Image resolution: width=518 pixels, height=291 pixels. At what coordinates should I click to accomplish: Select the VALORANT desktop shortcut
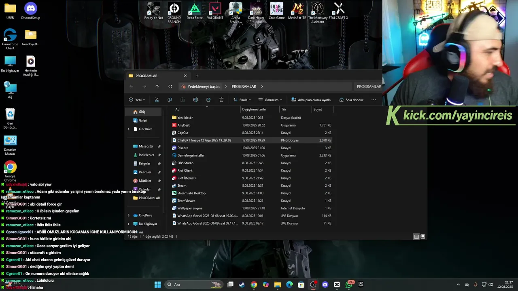215,11
